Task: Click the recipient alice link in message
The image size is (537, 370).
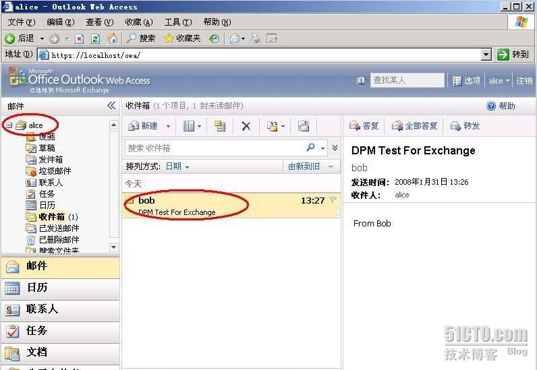Action: point(401,195)
